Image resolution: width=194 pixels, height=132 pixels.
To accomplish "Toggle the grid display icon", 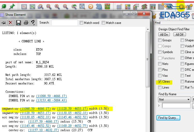I will [x=119, y=6].
